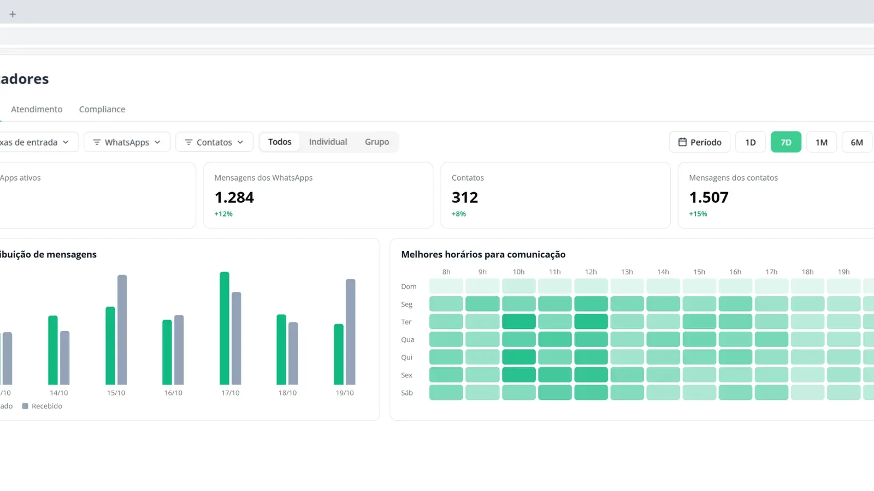Click the Qua row label in heatmap

pyautogui.click(x=408, y=339)
